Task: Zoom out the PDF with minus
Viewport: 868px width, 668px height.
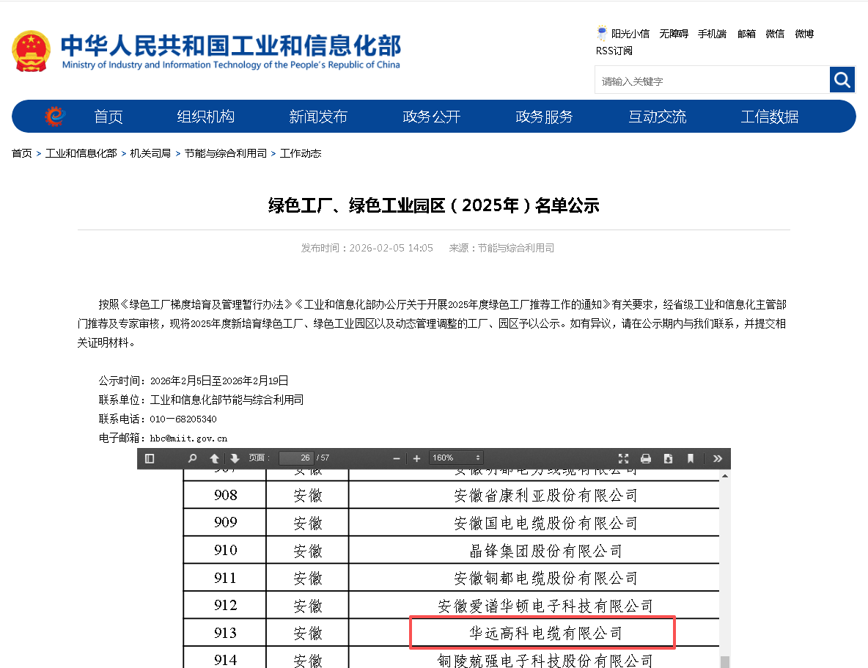Action: coord(397,458)
